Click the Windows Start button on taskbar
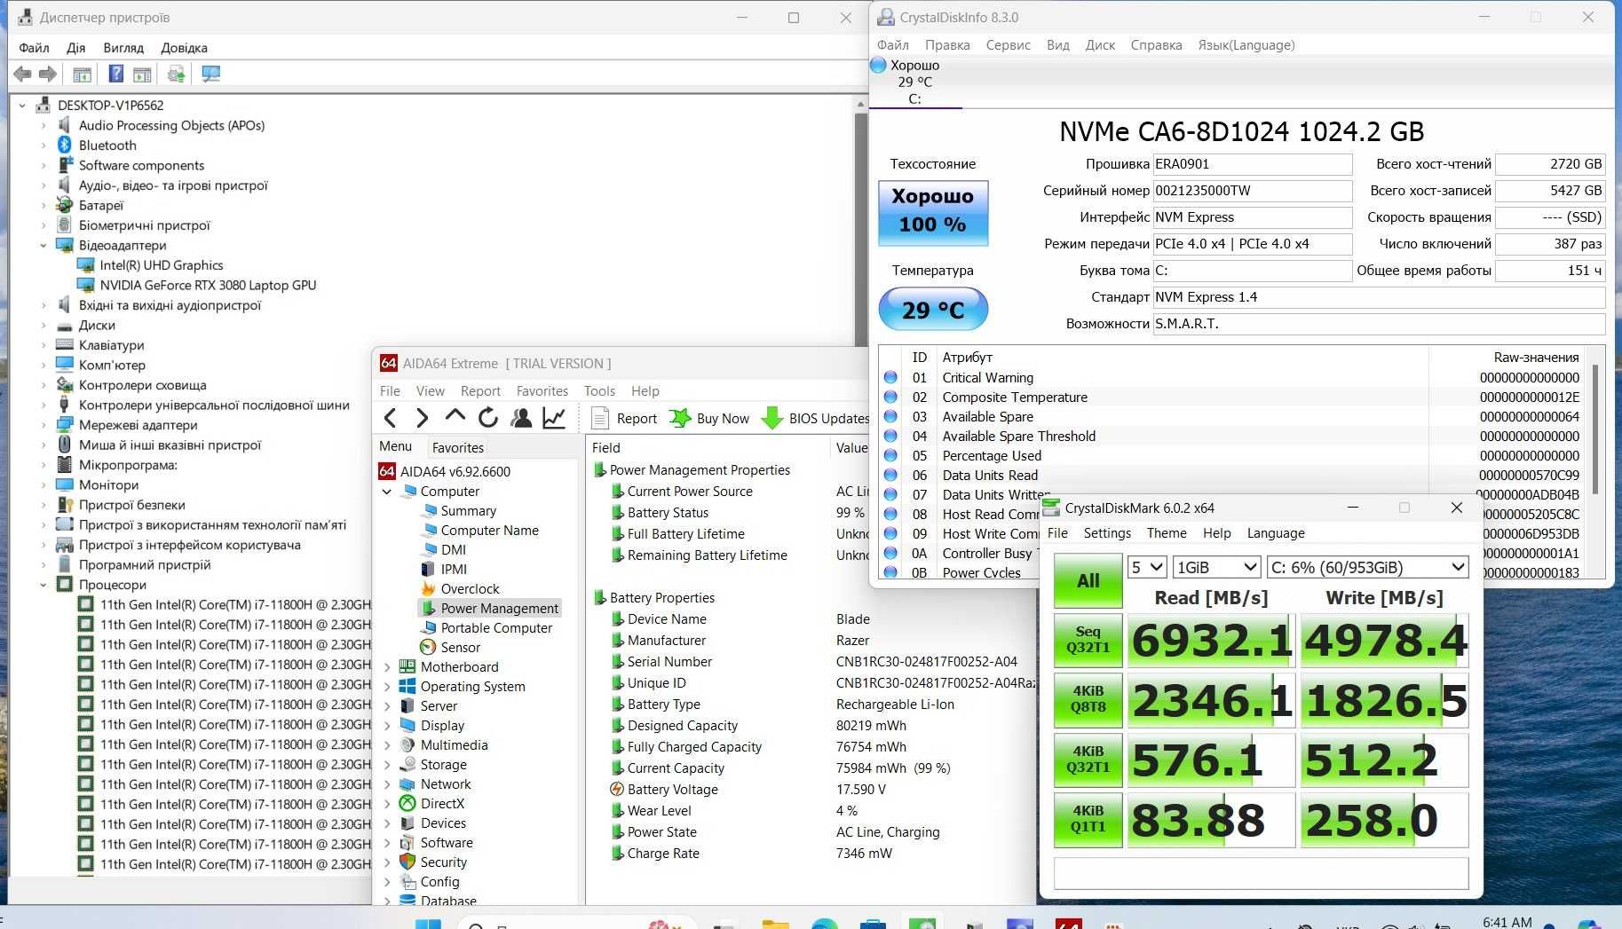Viewport: 1622px width, 929px height. tap(427, 923)
